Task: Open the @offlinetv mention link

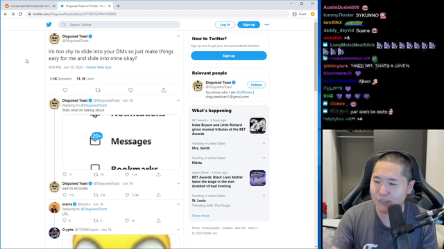Action: 244,92
